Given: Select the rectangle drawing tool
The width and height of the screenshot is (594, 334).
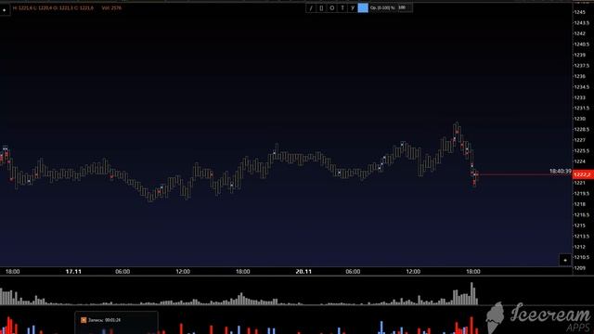Looking at the screenshot, I should tap(321, 8).
